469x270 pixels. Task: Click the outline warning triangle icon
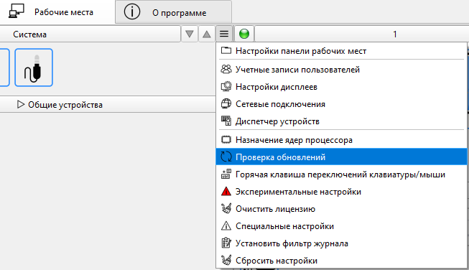226,225
